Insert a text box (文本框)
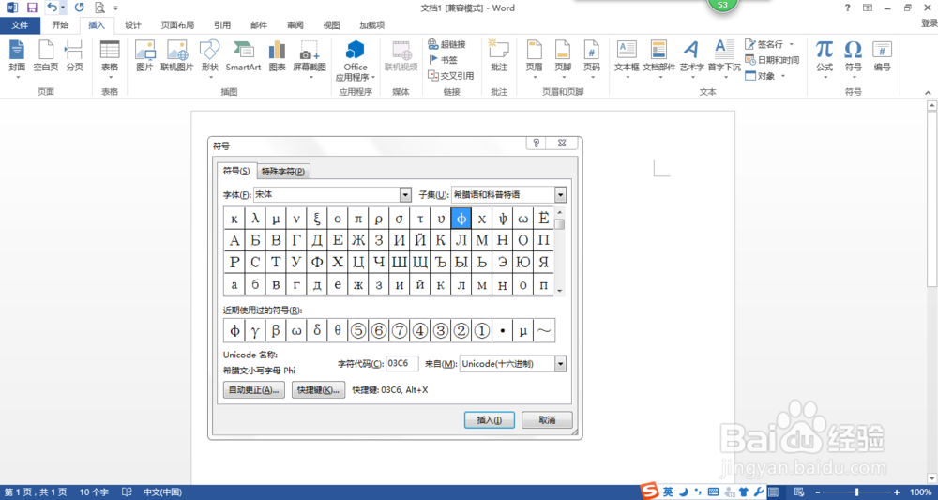The image size is (938, 500). tap(627, 58)
